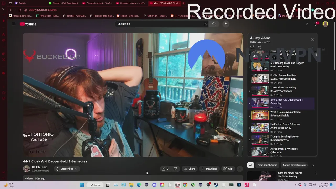This screenshot has width=336, height=189.
Task: Open the Windows Start menu
Action: [81, 185]
